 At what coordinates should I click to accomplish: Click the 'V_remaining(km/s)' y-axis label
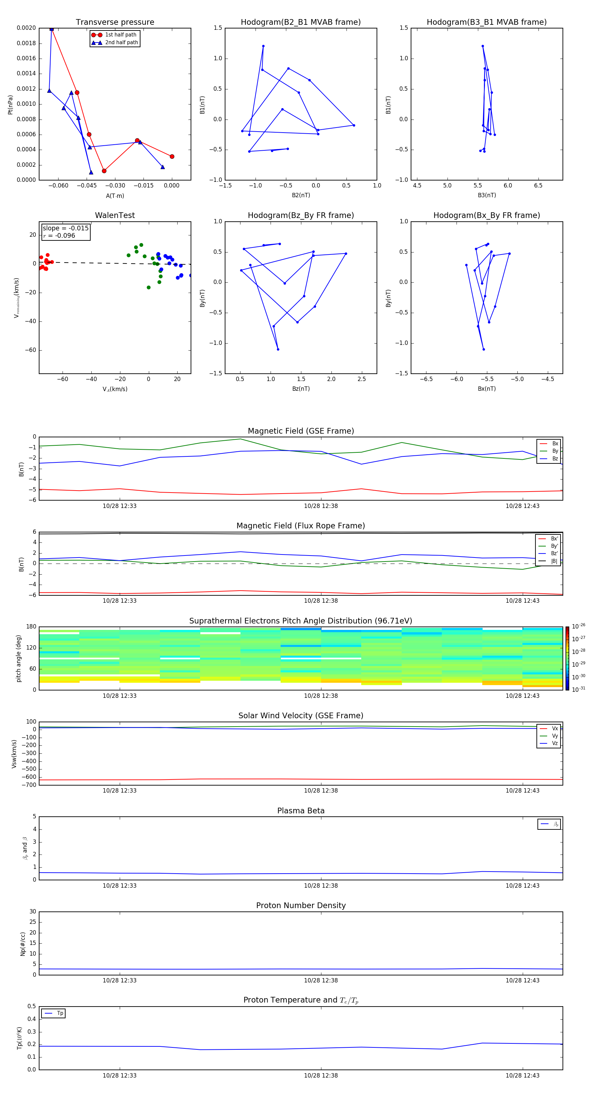pyautogui.click(x=16, y=298)
